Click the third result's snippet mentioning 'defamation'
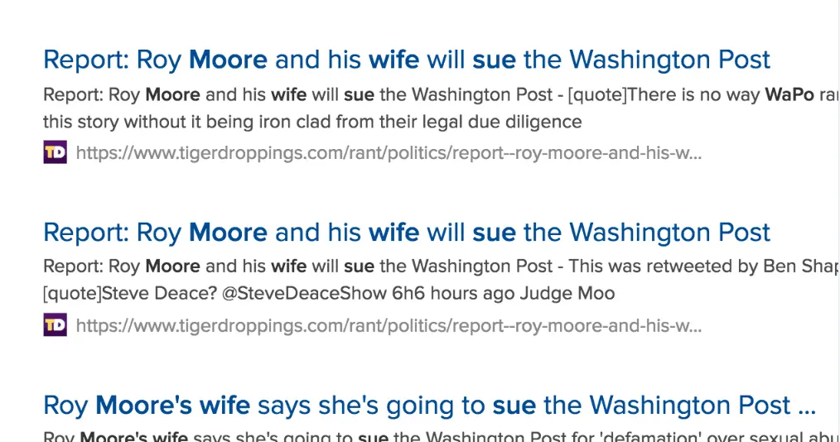This screenshot has height=442, width=840. tap(431, 437)
